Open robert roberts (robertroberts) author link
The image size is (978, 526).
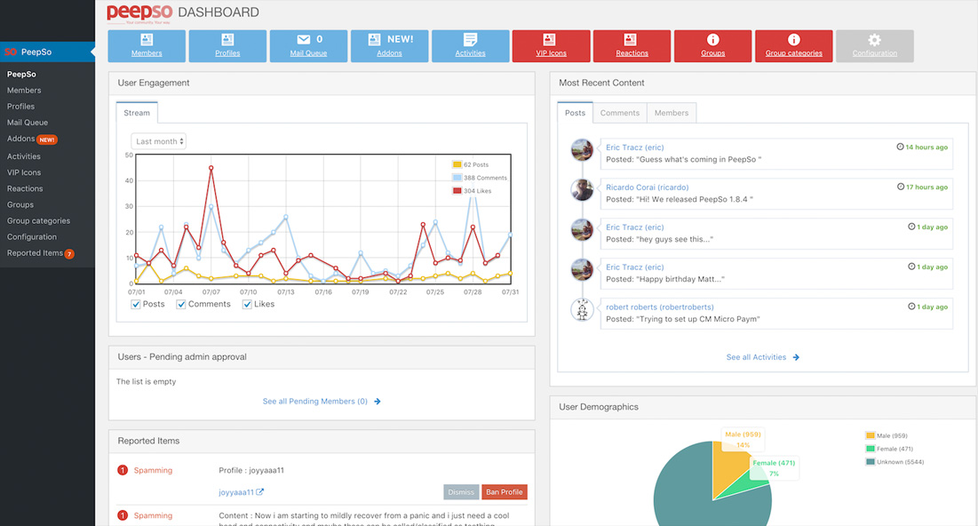click(x=660, y=307)
